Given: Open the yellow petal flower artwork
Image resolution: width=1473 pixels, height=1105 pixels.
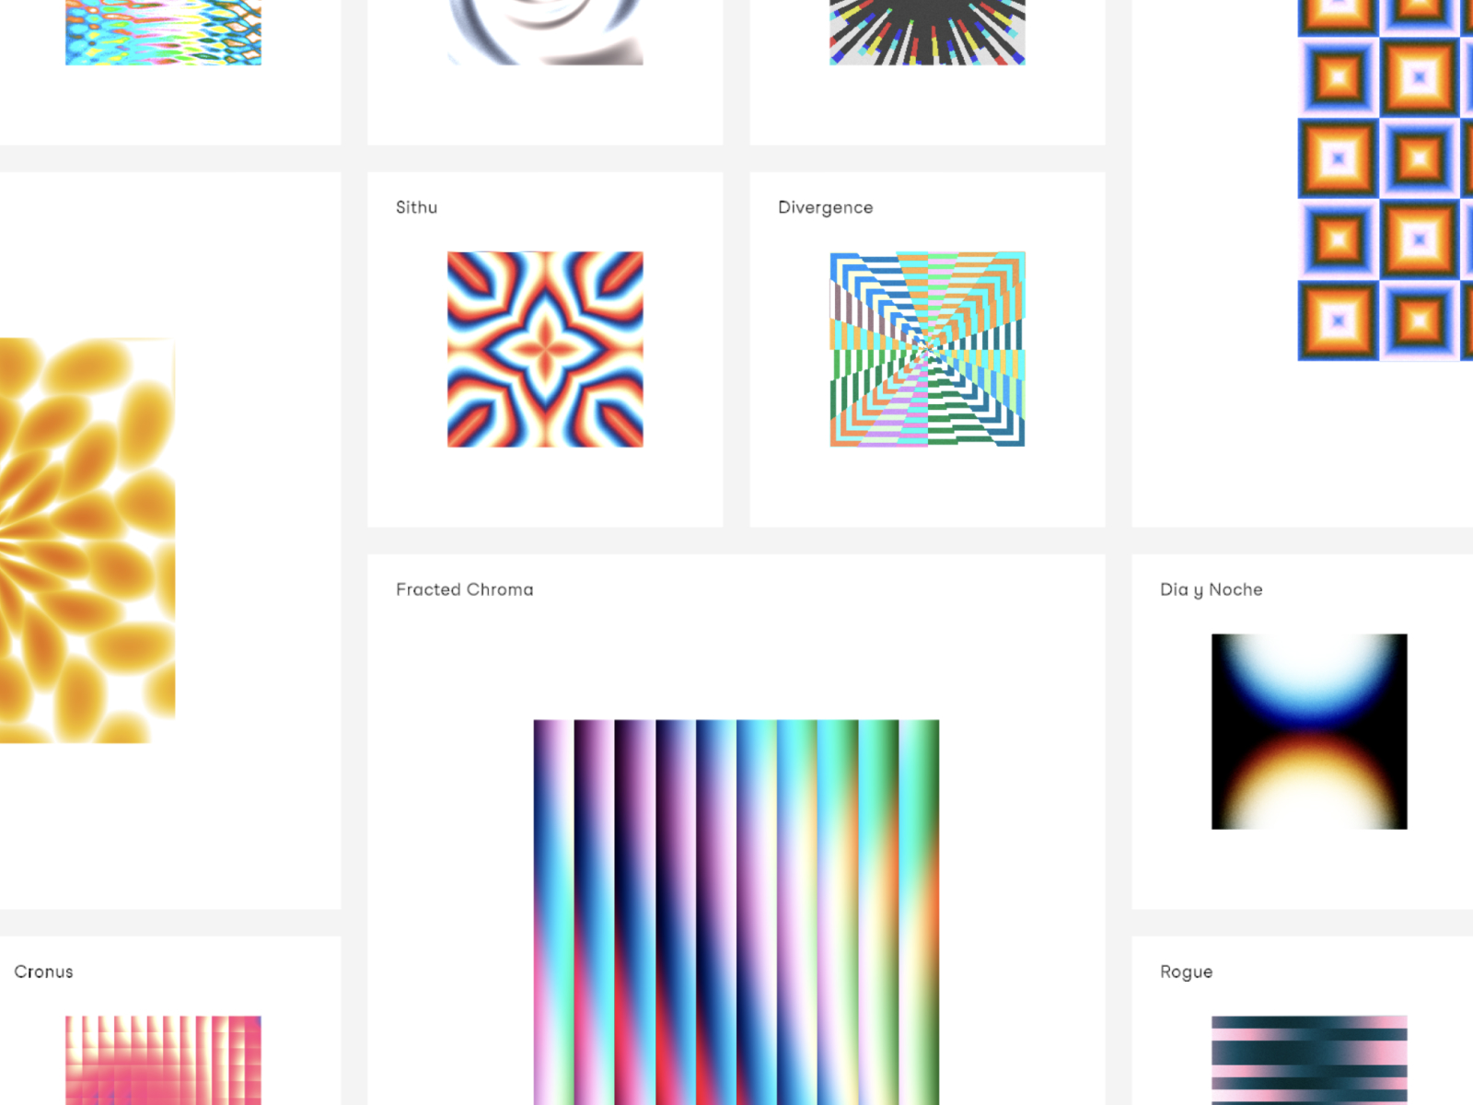Looking at the screenshot, I should pos(87,541).
